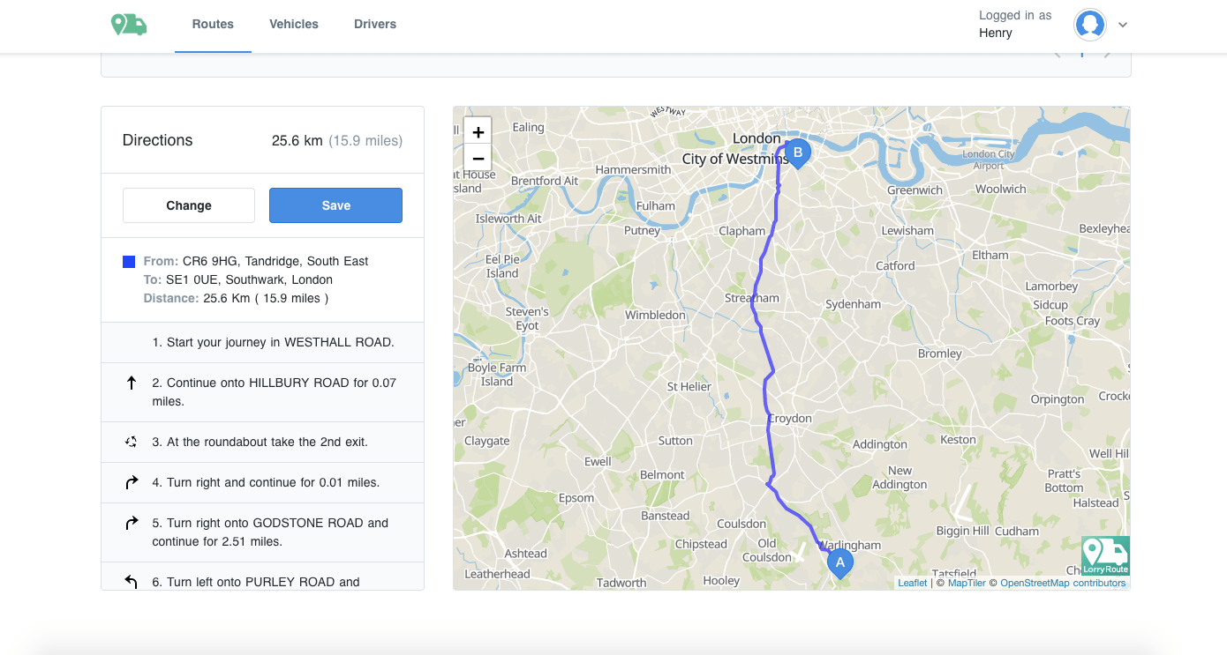The image size is (1227, 655).
Task: Save the route with the Save button
Action: tap(335, 205)
